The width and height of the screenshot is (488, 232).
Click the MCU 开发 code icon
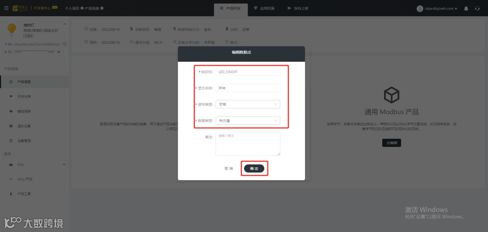[11, 179]
